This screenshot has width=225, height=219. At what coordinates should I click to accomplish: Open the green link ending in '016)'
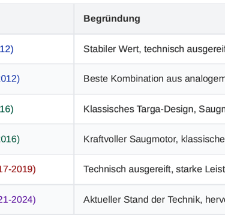10,139
